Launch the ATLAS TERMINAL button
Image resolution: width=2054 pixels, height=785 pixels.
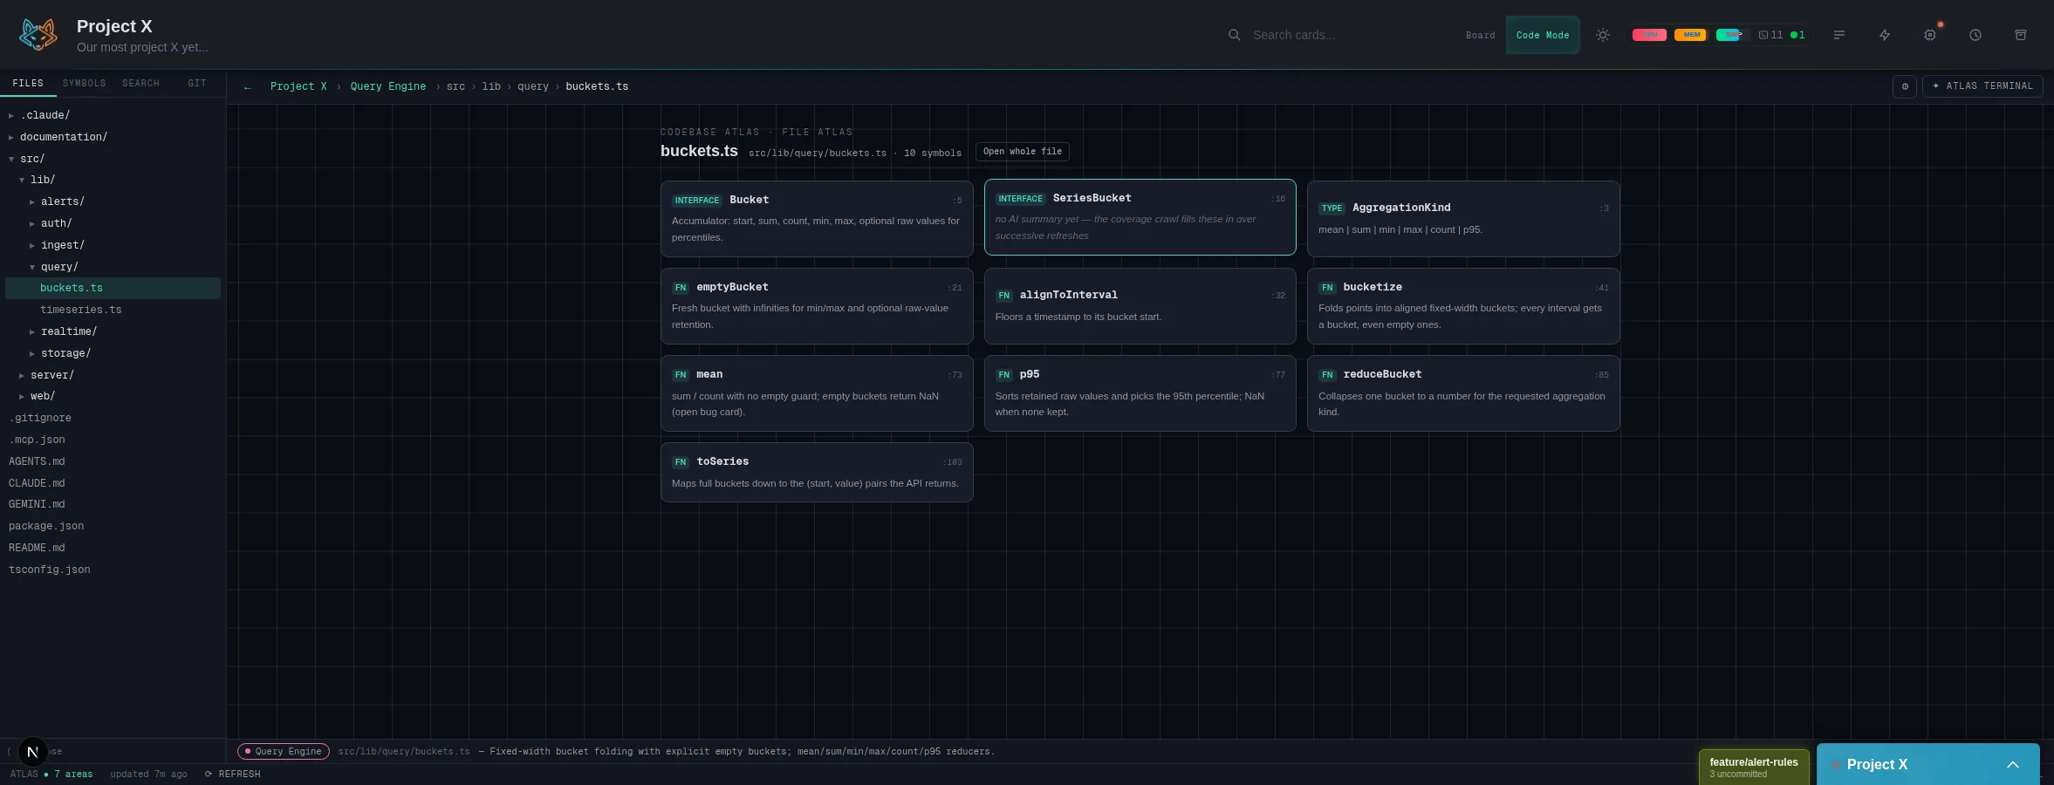coord(1982,86)
